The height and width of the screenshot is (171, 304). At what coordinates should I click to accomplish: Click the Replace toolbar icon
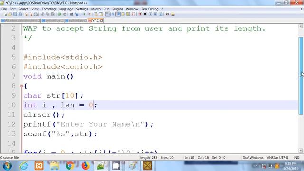pyautogui.click(x=77, y=14)
